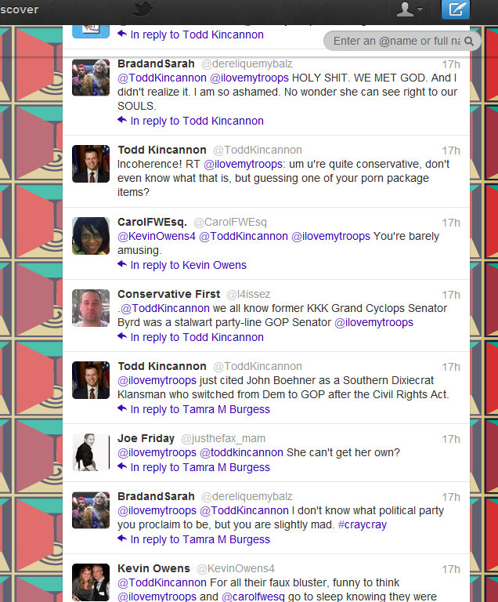Click the reply arrow under CarolFWEsq's tweet
The image size is (498, 602).
[x=122, y=264]
